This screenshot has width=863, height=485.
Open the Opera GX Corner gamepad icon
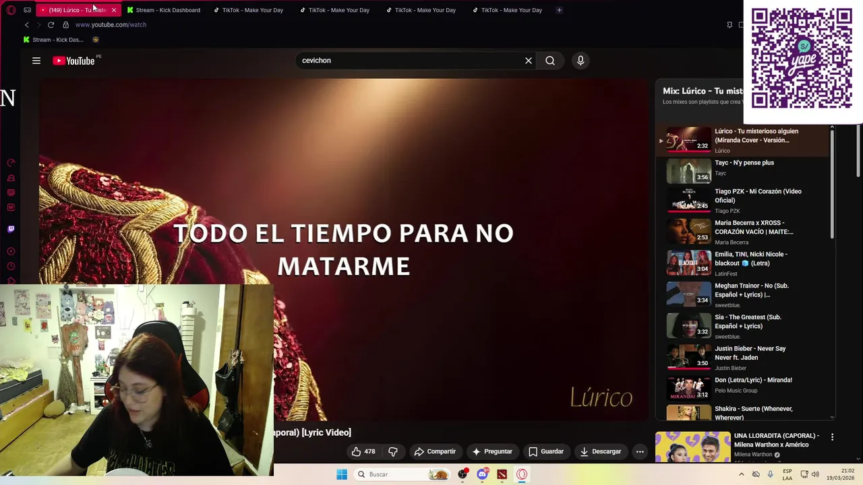(27, 10)
